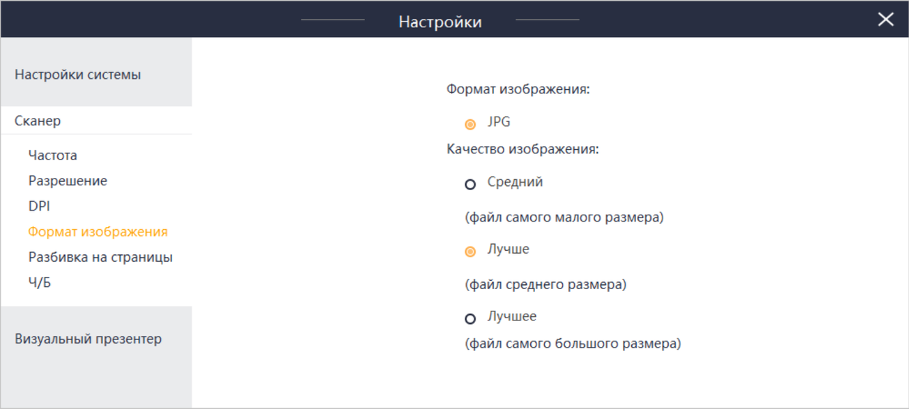Click the Настройки window title

point(440,22)
